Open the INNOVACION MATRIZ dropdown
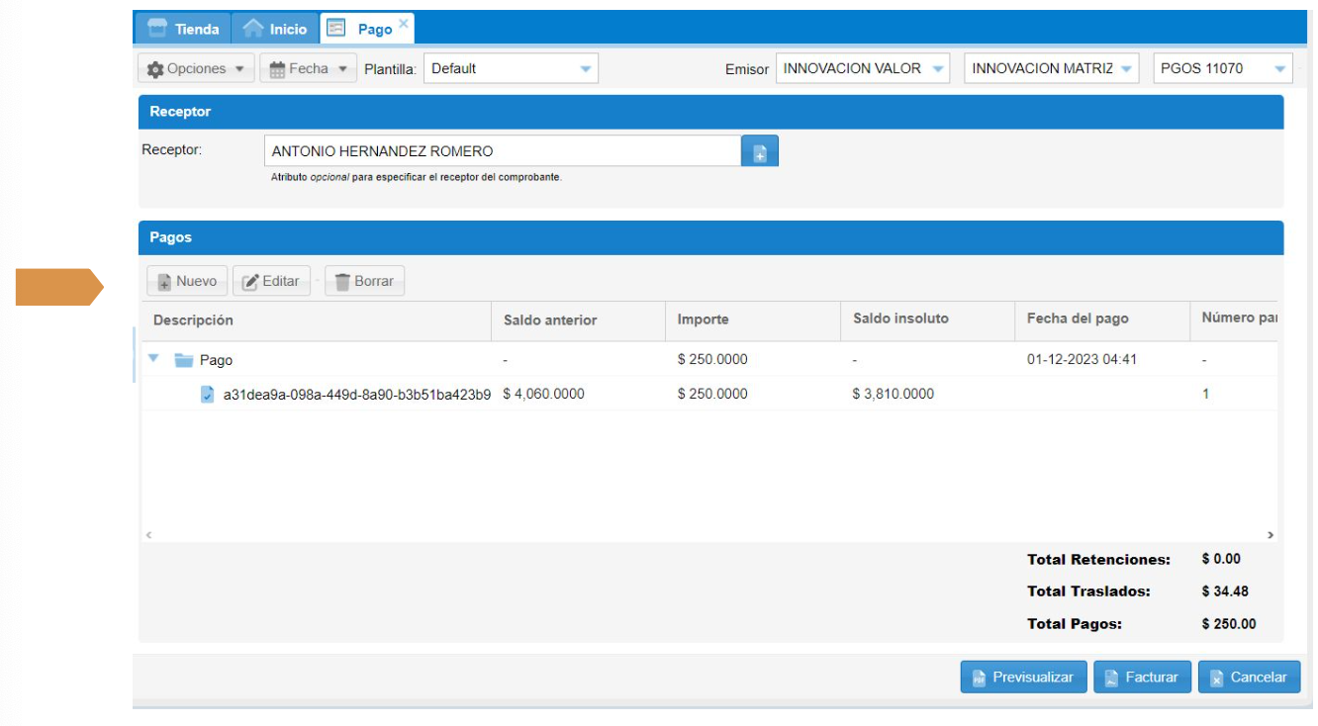The width and height of the screenshot is (1318, 726). (1126, 69)
